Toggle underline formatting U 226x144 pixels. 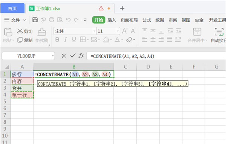click(74, 39)
